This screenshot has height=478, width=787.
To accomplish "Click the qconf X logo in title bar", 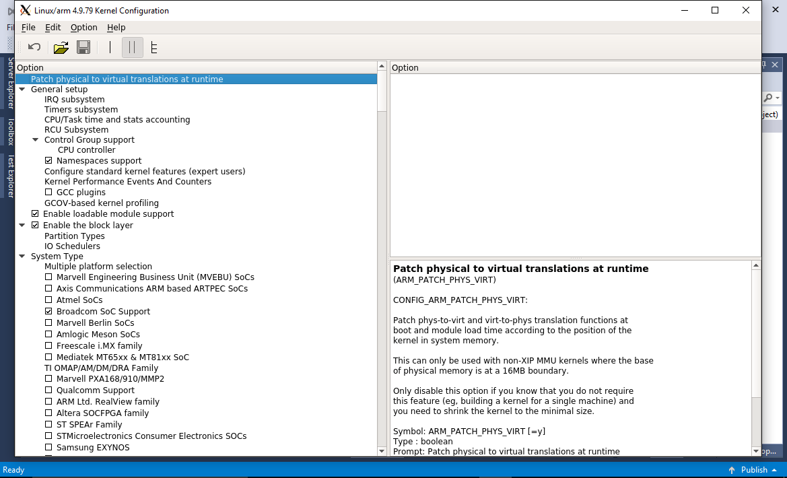I will click(25, 10).
